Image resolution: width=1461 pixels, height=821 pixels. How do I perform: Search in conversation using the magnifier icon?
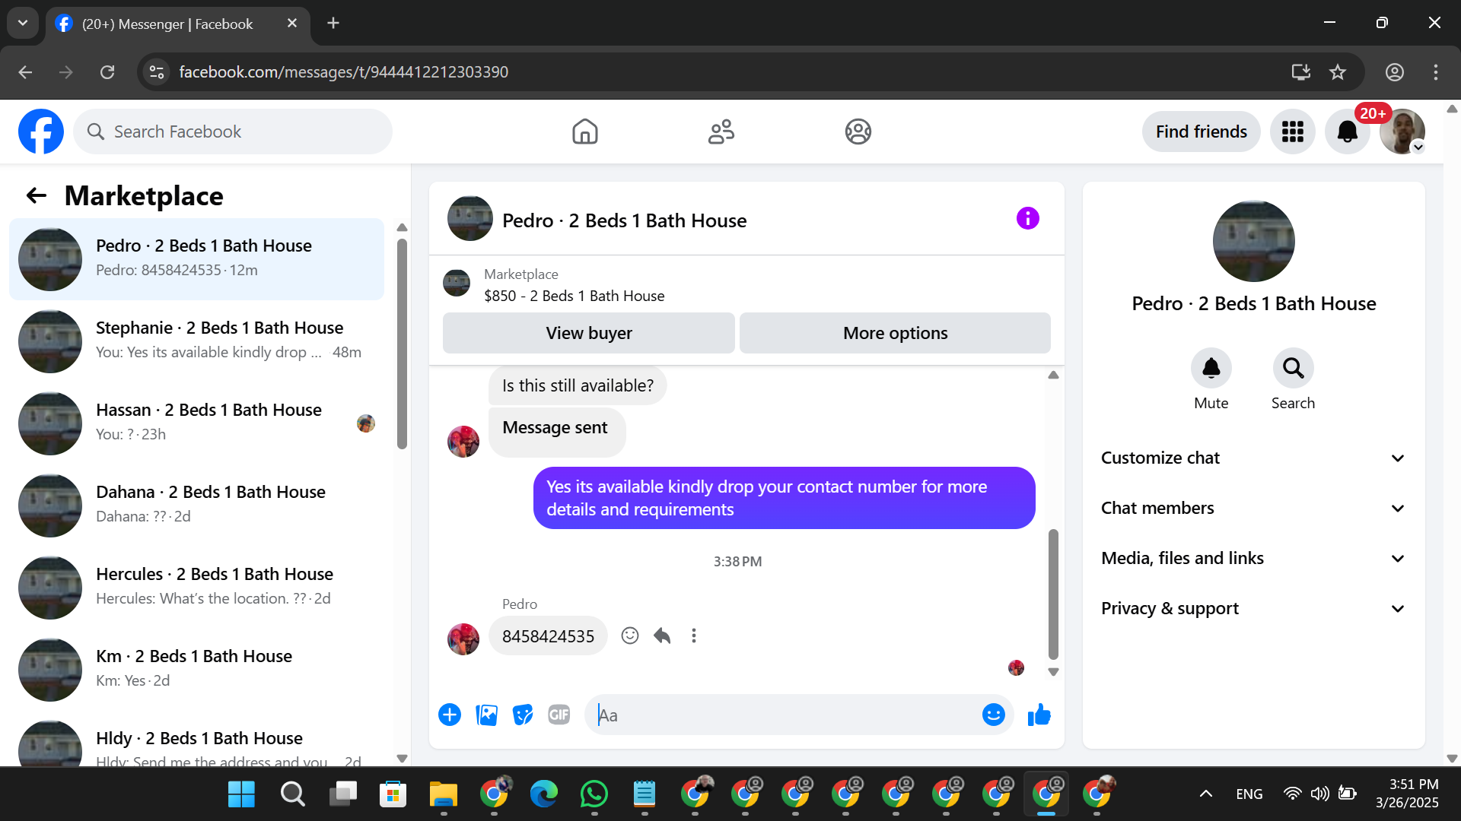pyautogui.click(x=1293, y=369)
